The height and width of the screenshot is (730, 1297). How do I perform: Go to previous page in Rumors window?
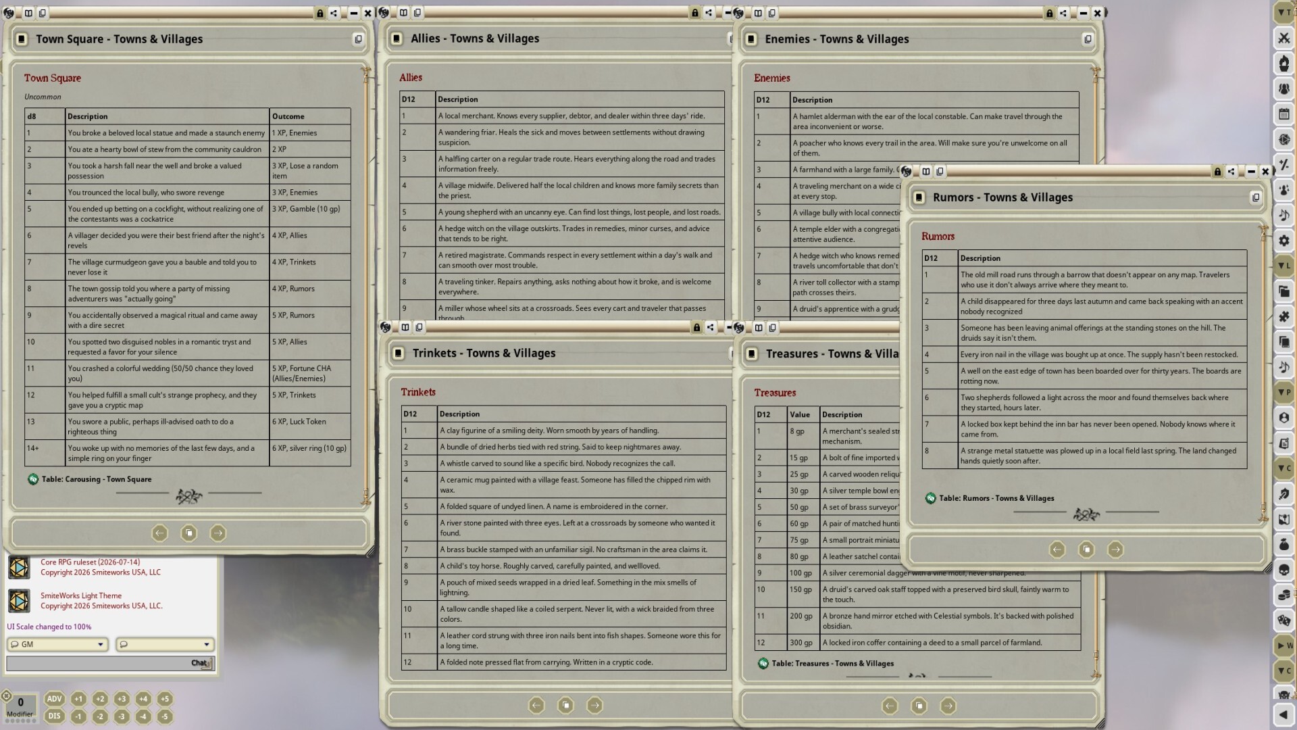point(1057,550)
